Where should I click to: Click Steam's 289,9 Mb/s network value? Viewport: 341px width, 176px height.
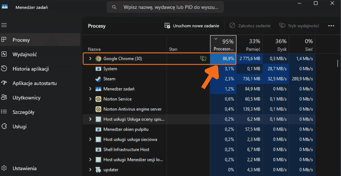pyautogui.click(x=303, y=79)
